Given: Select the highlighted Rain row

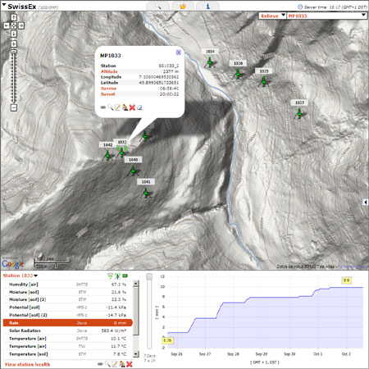Looking at the screenshot, I should coord(68,323).
